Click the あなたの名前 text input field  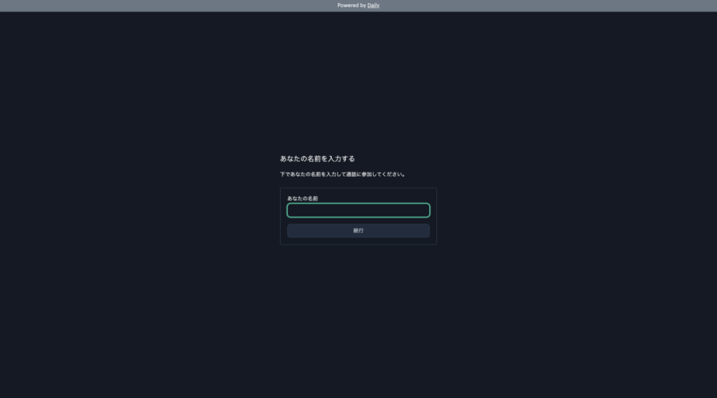[x=358, y=211]
